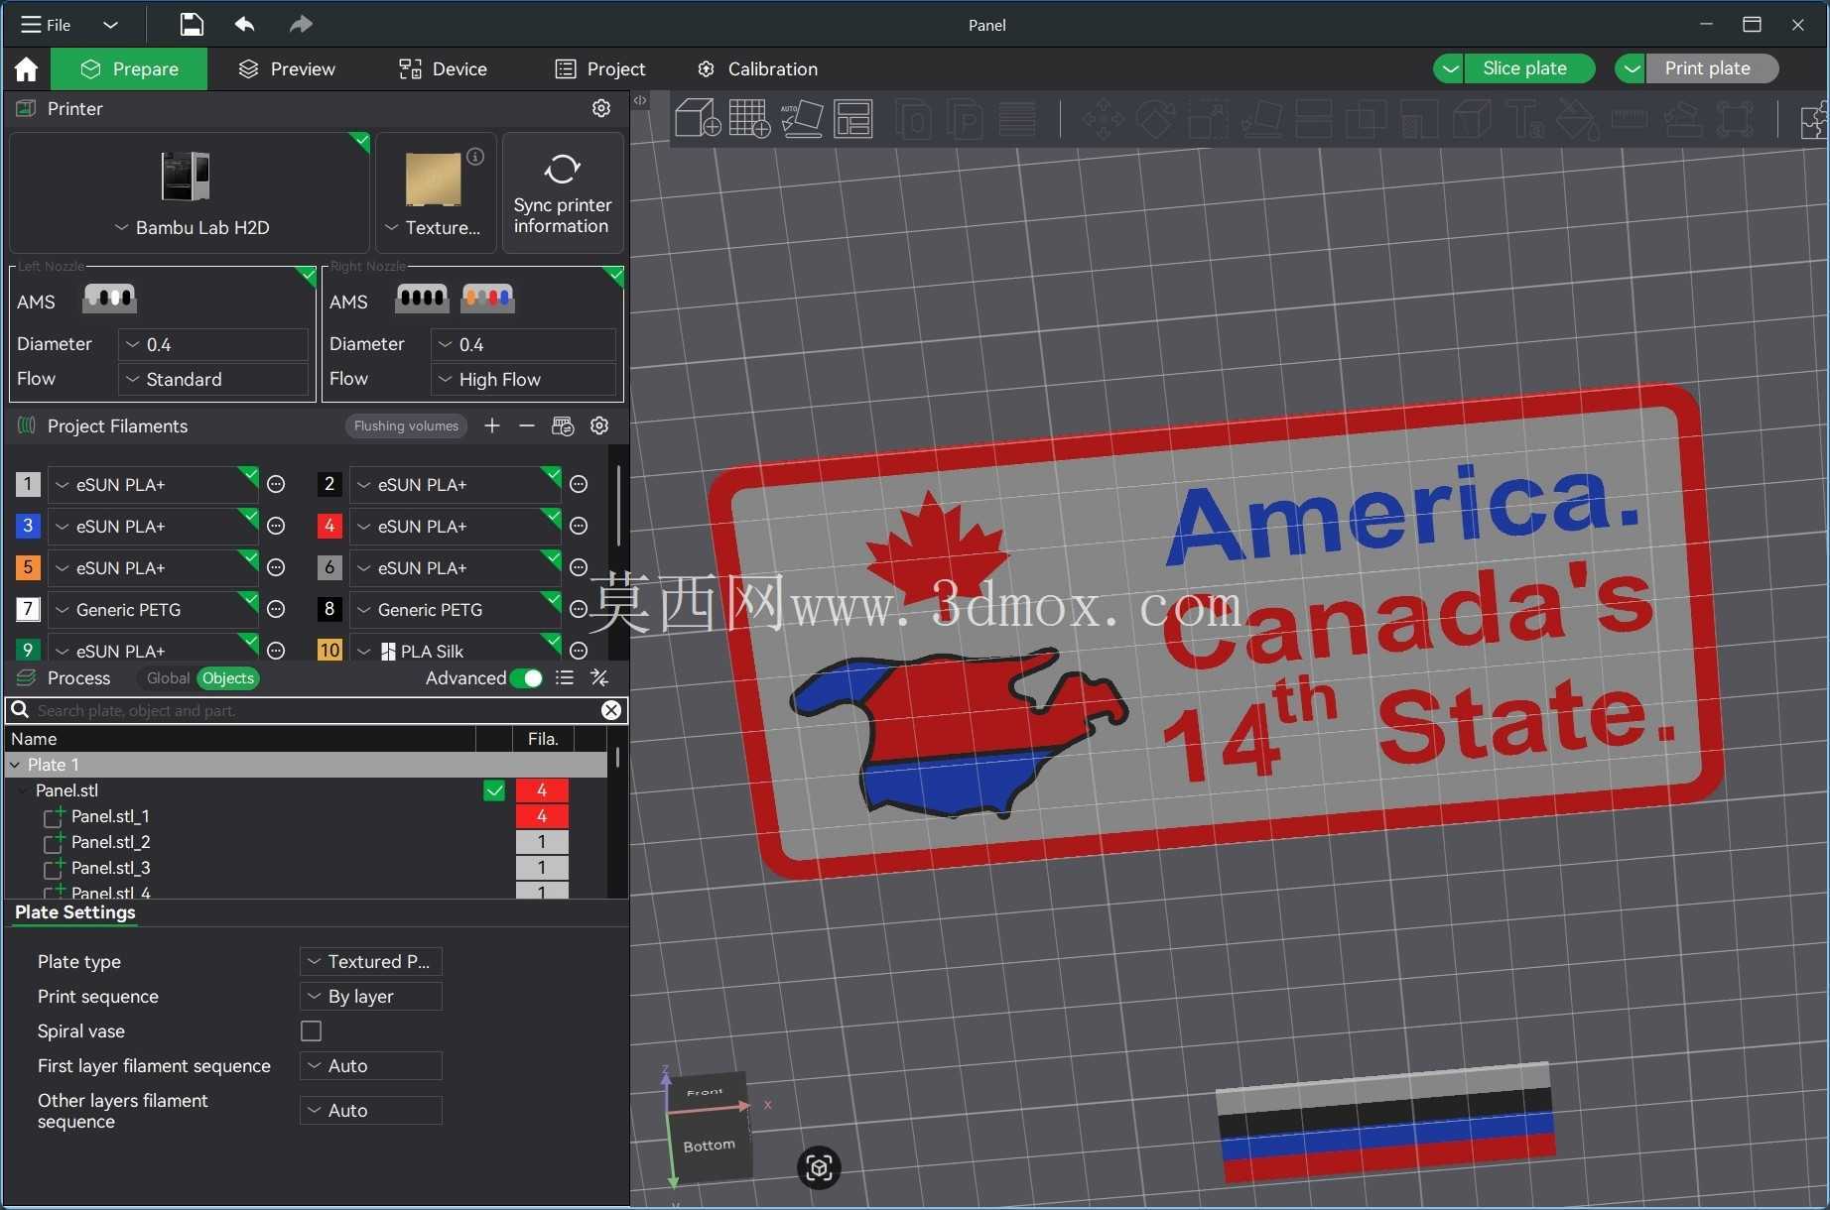Open filament 8 Generic PETG dropdown

point(454,610)
